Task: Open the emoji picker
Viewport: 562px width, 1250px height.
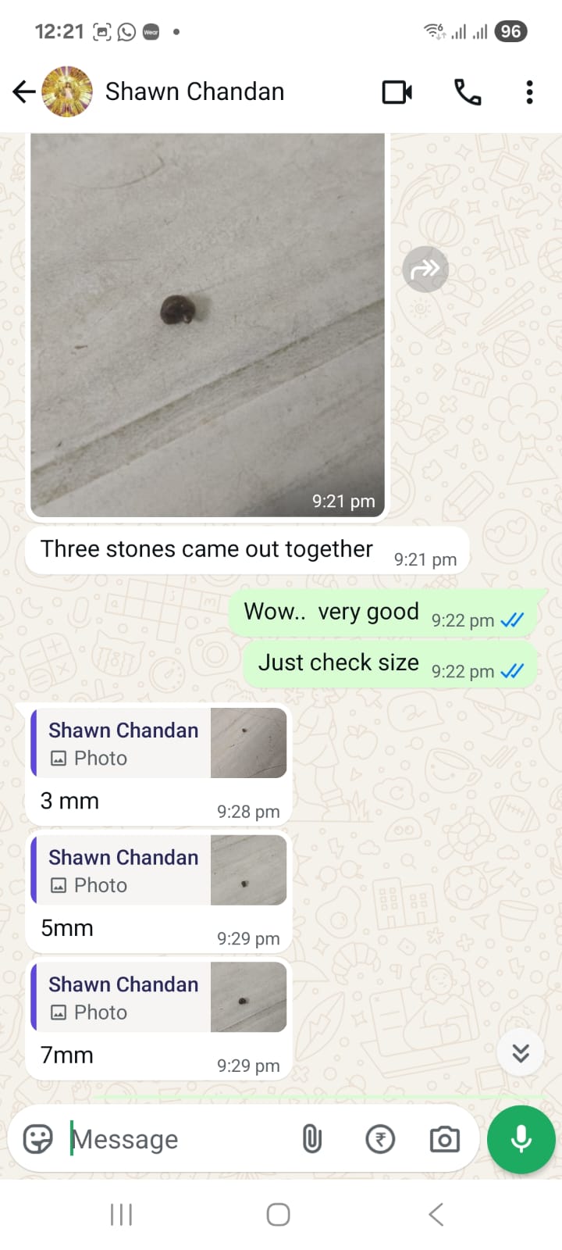Action: pyautogui.click(x=38, y=1139)
